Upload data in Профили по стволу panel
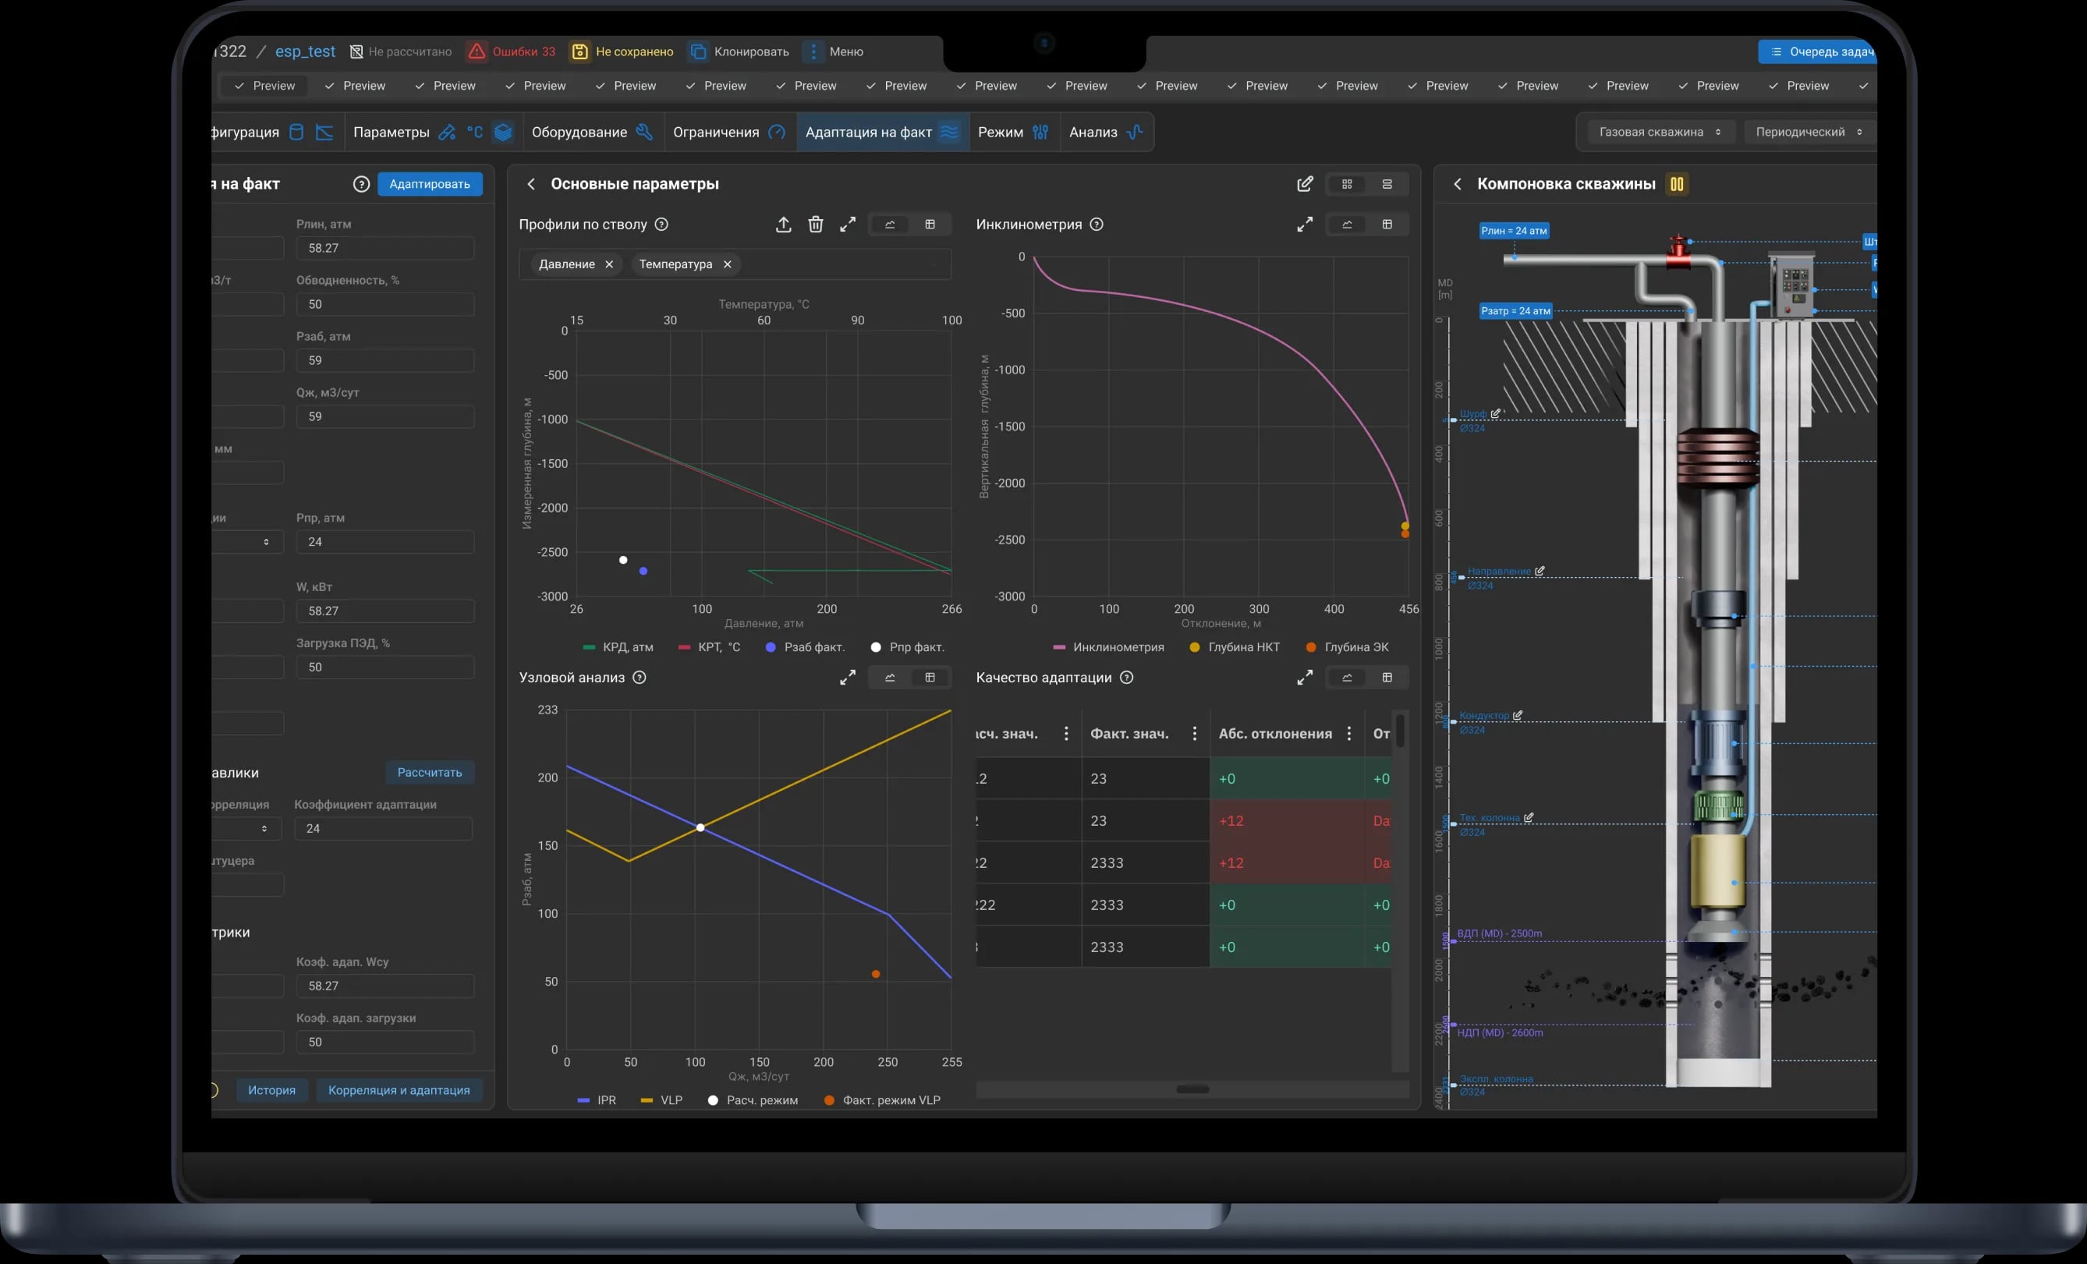 [784, 225]
